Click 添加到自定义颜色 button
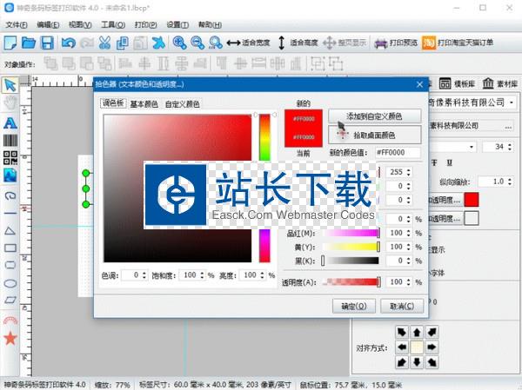The width and height of the screenshot is (522, 390). 374,116
